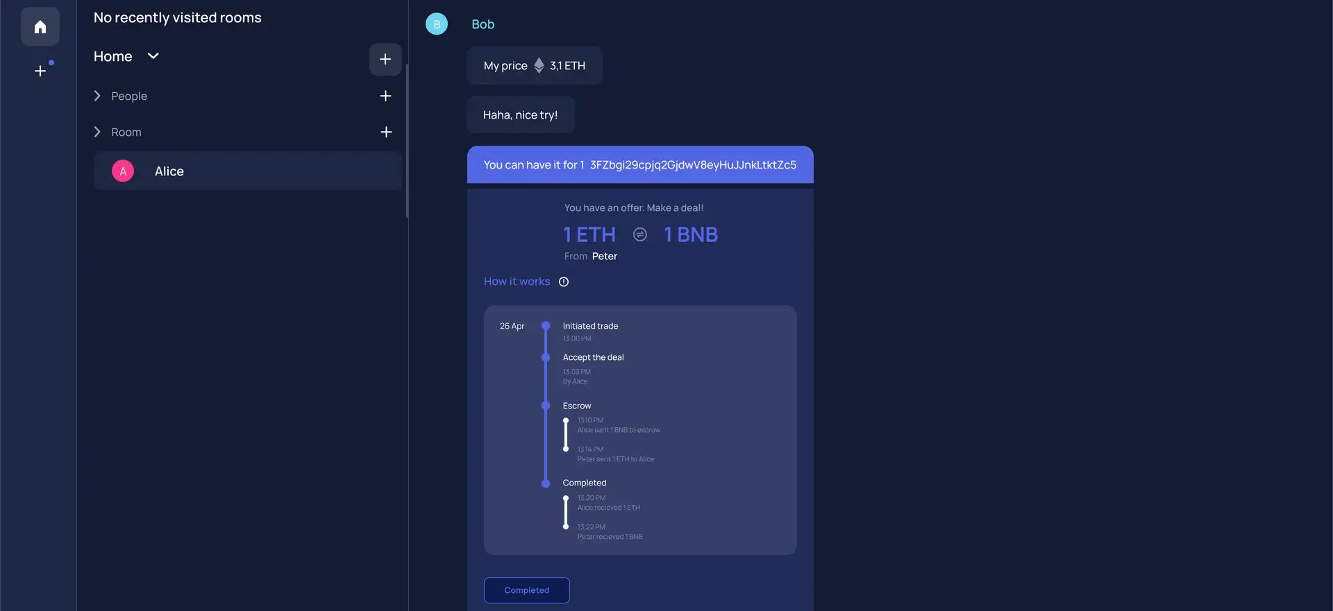The image size is (1333, 611).
Task: Expand the Room section
Action: [98, 132]
